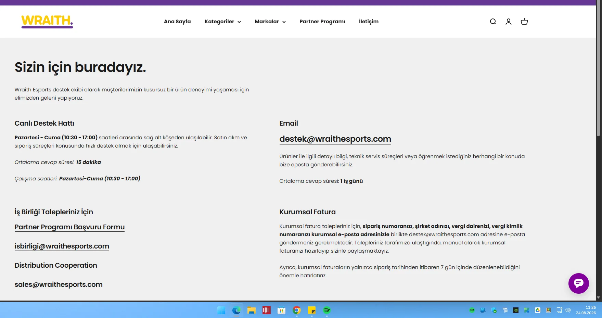602x318 pixels.
Task: Open the live chat bubble
Action: point(579,283)
